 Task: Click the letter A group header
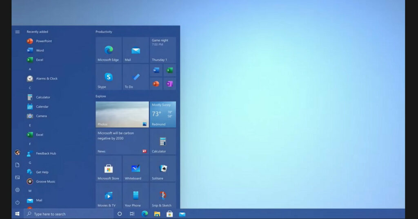30,69
